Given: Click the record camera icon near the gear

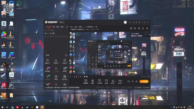Looking at the screenshot, I should pos(129,81).
